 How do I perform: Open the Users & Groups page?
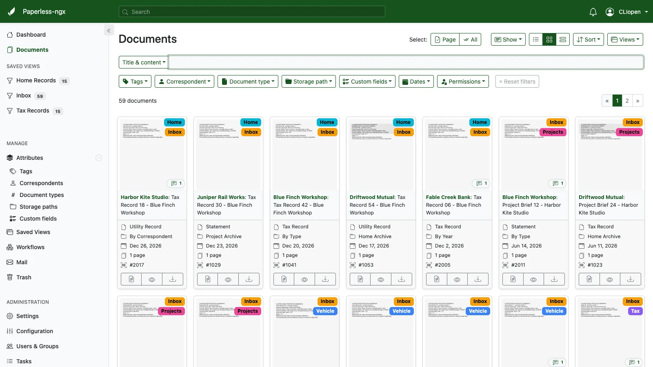tap(37, 346)
